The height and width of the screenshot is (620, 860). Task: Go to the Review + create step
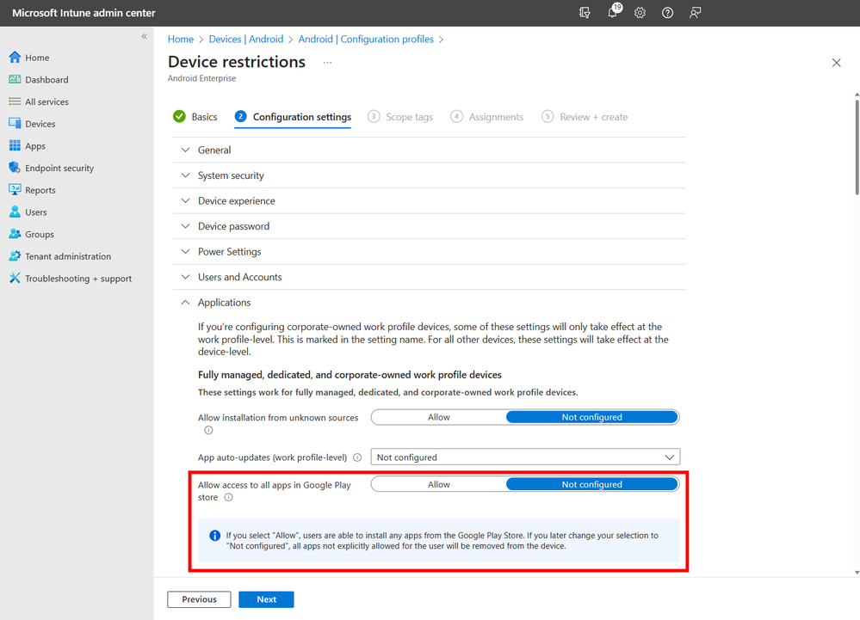click(x=585, y=117)
